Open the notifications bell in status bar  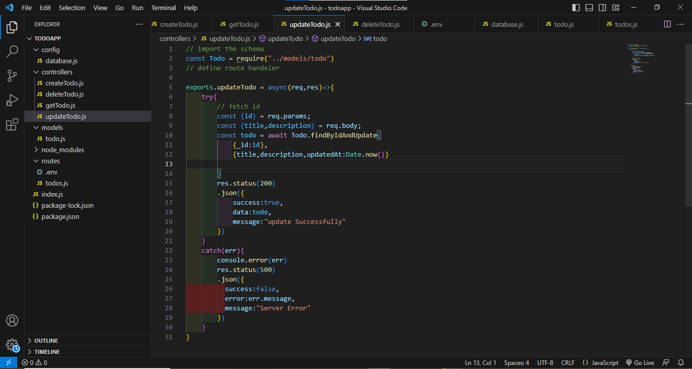pos(680,362)
